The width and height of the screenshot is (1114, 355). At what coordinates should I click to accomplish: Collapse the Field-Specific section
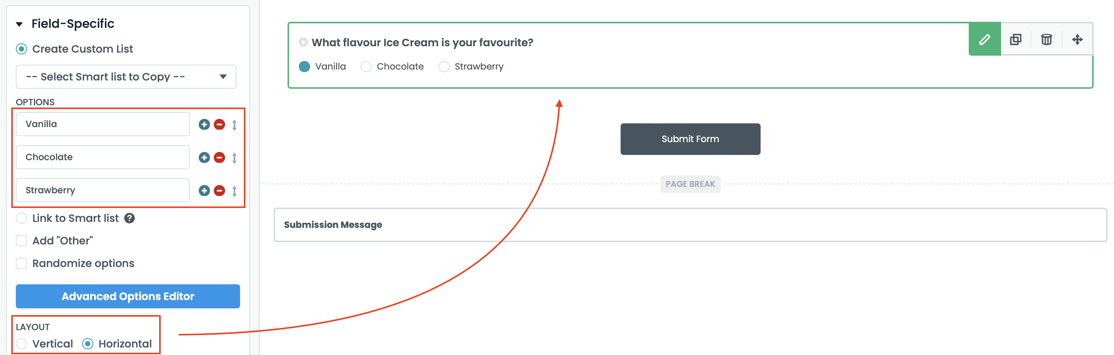[x=20, y=24]
